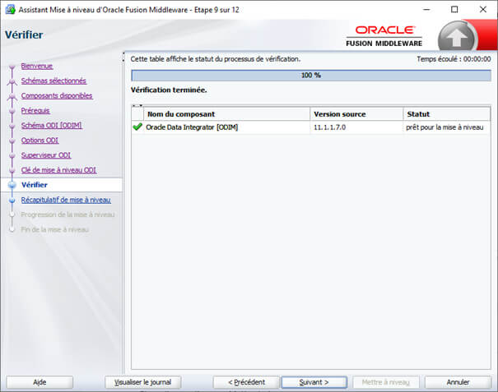The width and height of the screenshot is (498, 392).
Task: Cancel wizard with Annuler button
Action: pos(458,382)
